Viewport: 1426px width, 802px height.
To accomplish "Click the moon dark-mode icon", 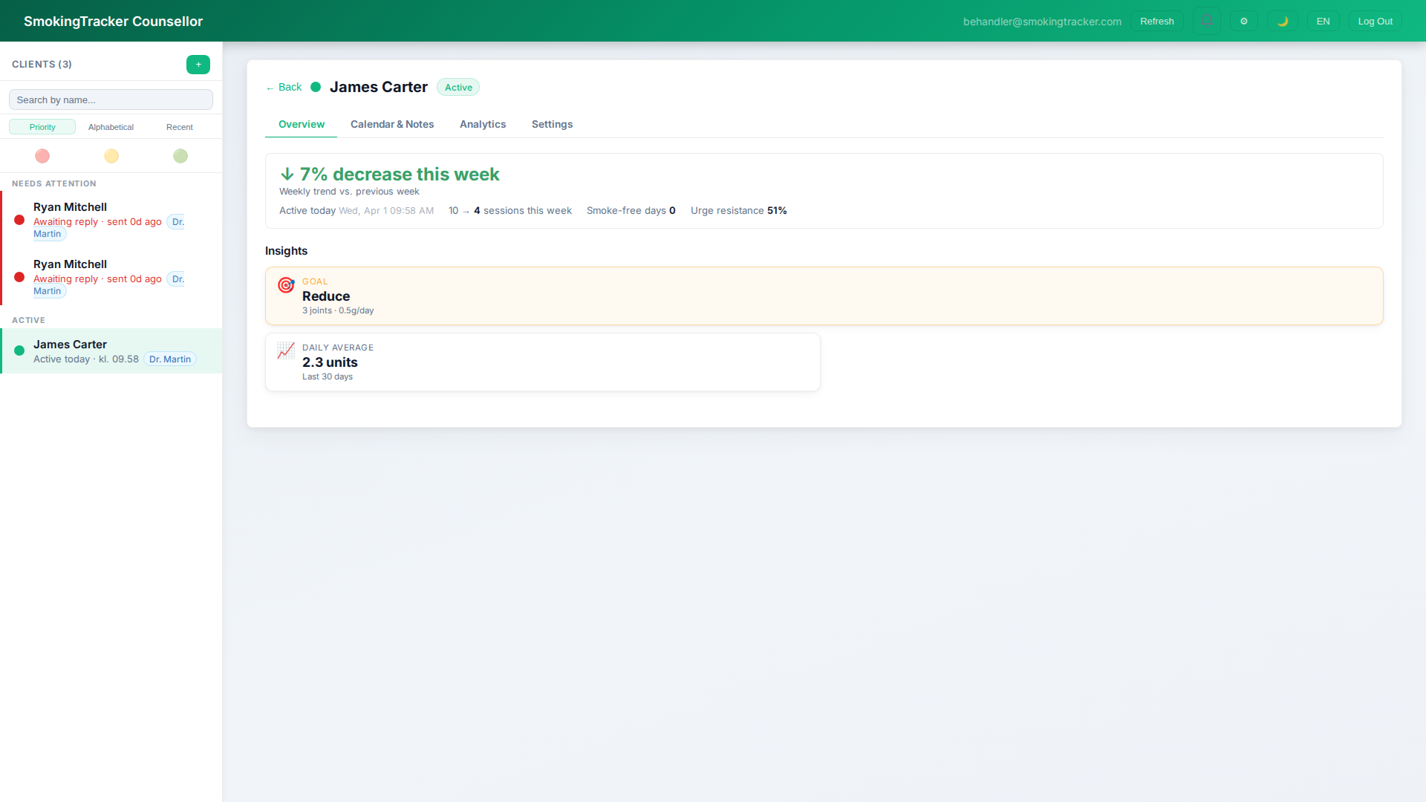I will (1283, 21).
